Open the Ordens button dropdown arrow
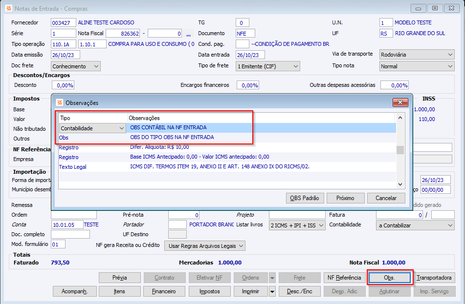Viewport: 465px width, 304px height. (272, 278)
